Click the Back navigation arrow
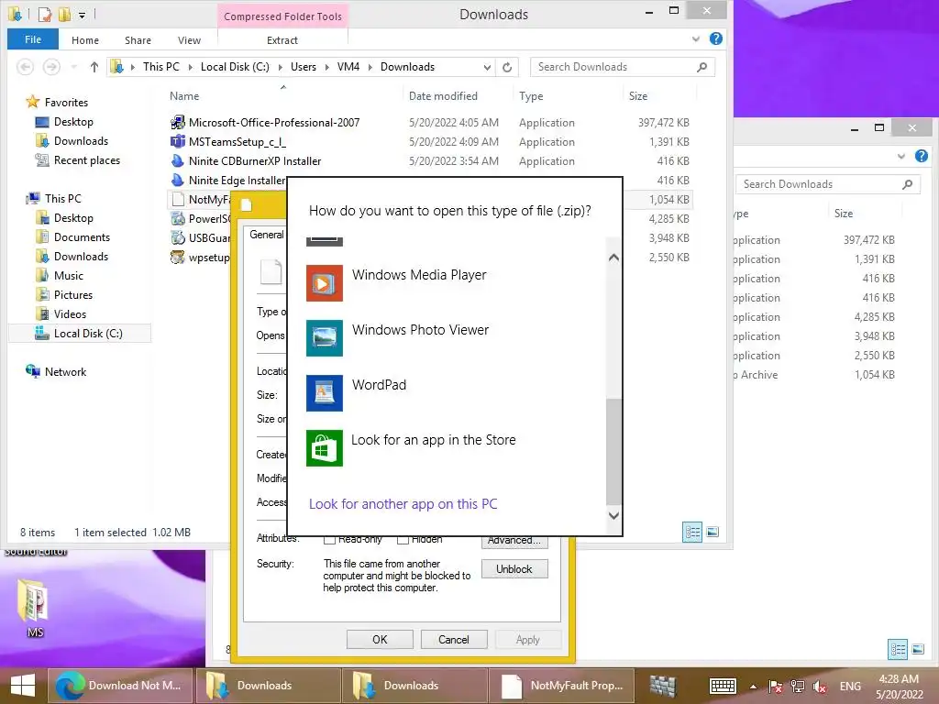The width and height of the screenshot is (939, 704). 25,67
